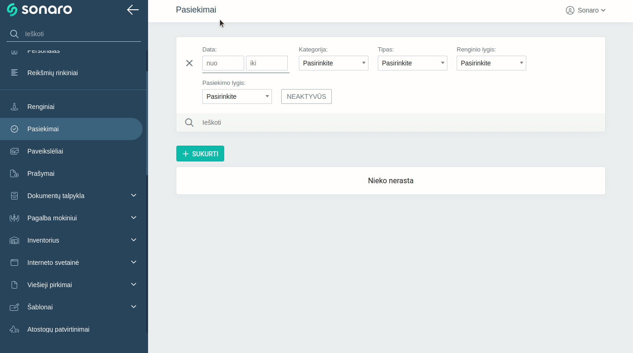633x353 pixels.
Task: Click the Paveikslėliai image icon
Action: tap(14, 151)
